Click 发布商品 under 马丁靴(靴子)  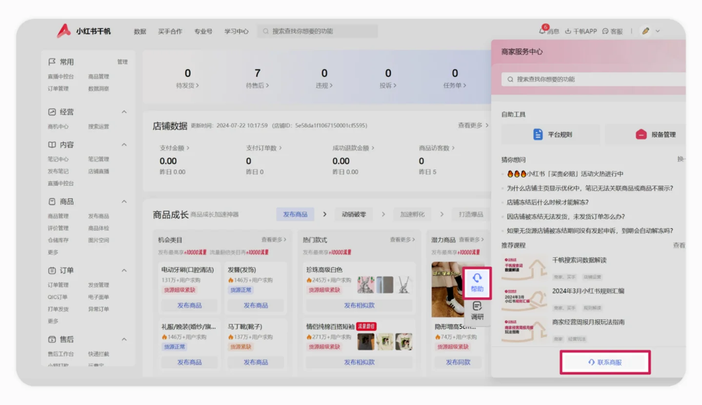click(256, 362)
